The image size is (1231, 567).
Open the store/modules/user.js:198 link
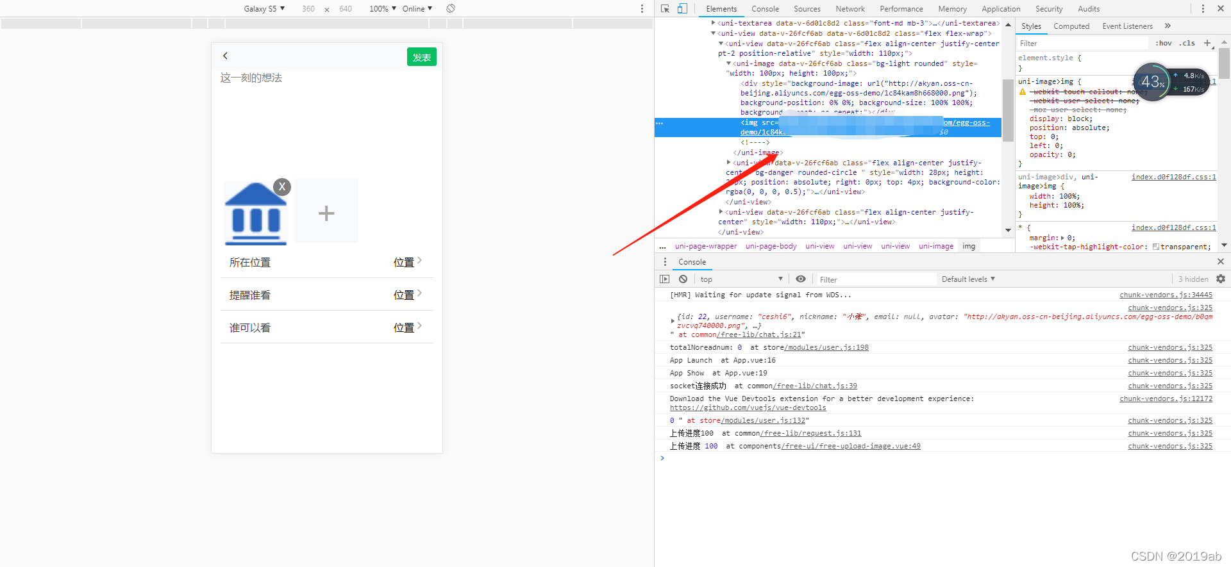pos(826,347)
